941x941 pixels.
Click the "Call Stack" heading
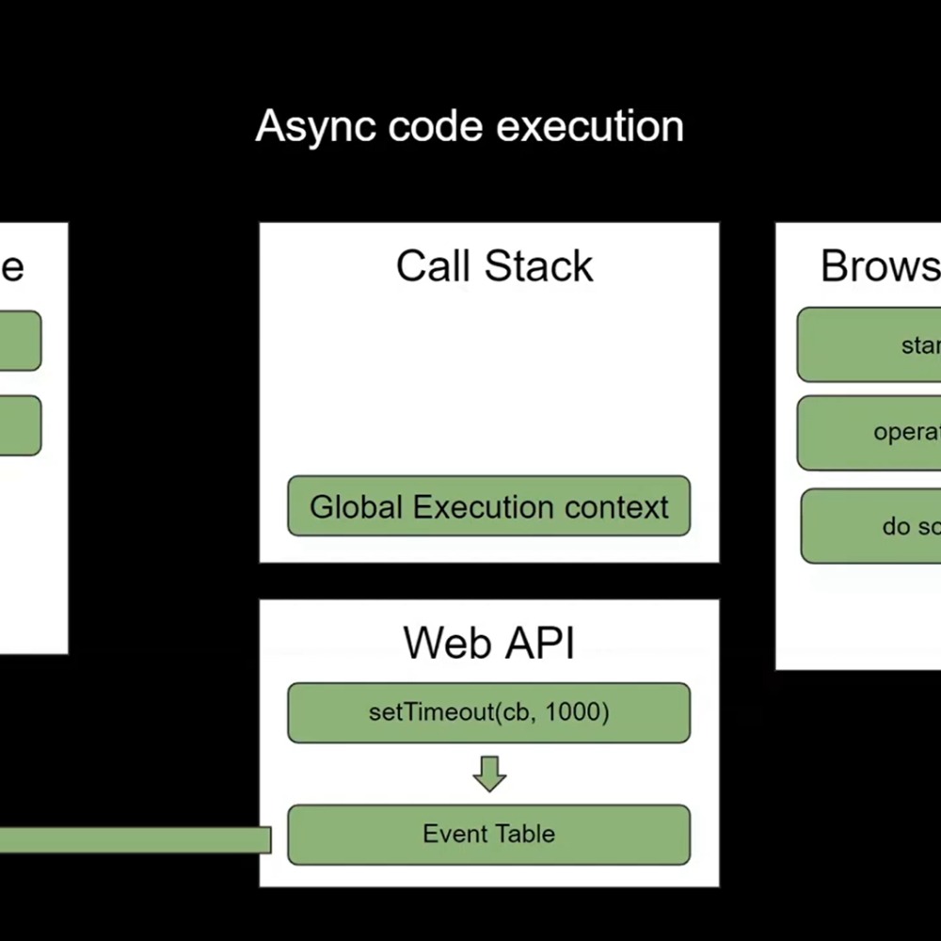[x=495, y=266]
